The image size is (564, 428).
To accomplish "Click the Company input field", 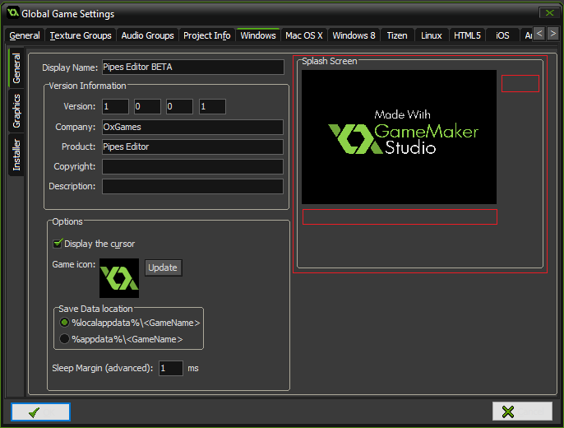I will (x=192, y=127).
